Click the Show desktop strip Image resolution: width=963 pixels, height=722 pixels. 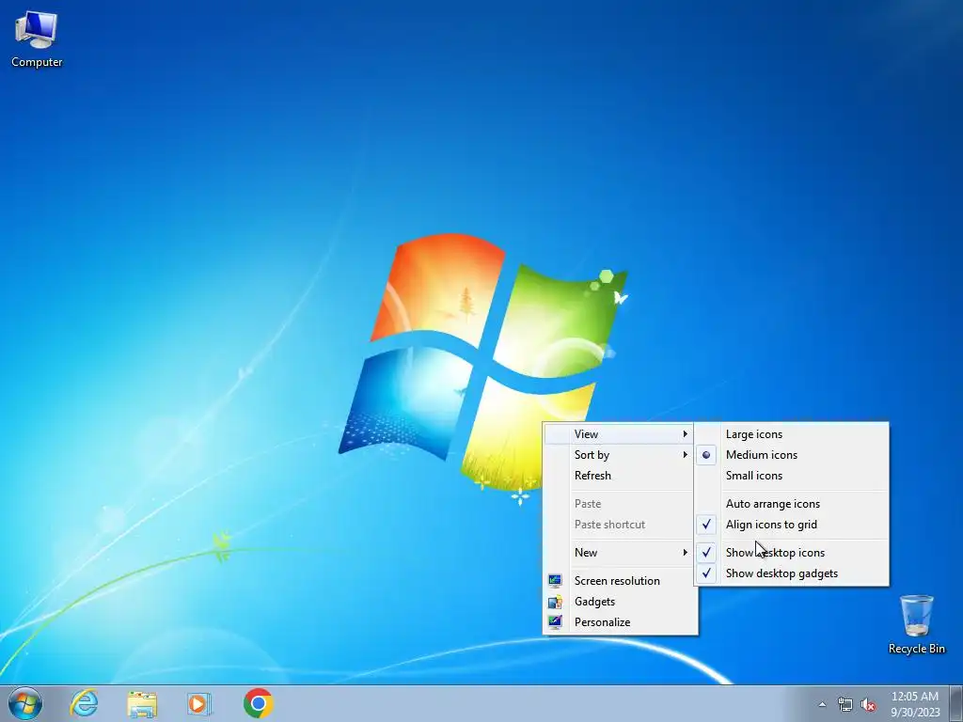(x=956, y=703)
